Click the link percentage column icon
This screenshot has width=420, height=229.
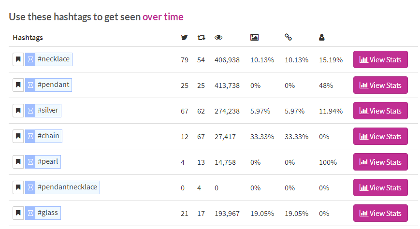[x=288, y=37]
